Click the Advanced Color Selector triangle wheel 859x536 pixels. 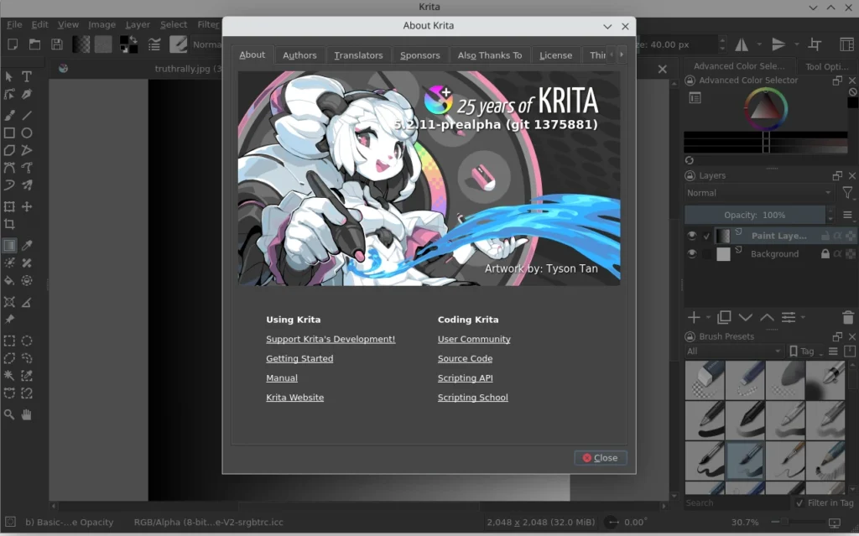[765, 108]
